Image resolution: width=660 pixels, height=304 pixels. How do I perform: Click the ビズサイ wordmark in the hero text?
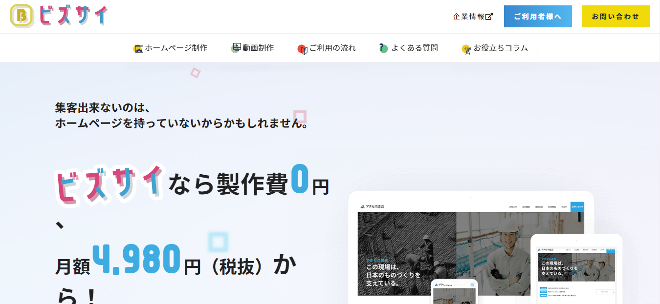tap(110, 183)
